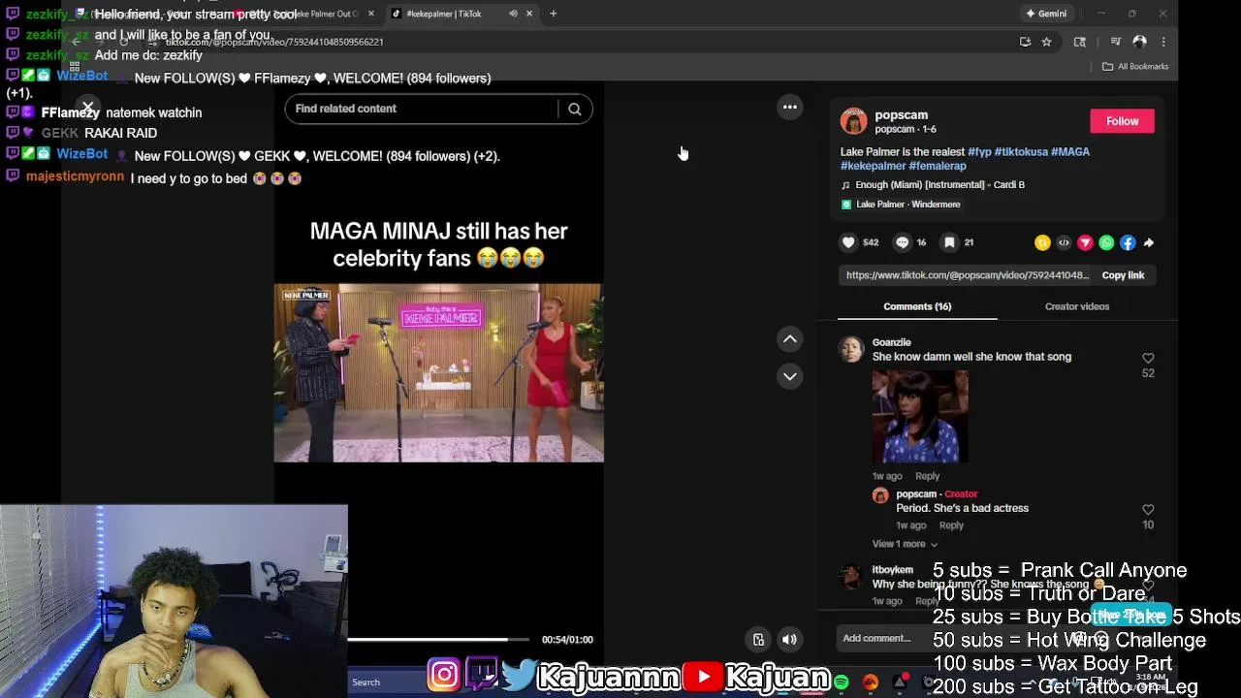This screenshot has height=698, width=1241.
Task: Click the playing Keke Palmer video
Action: click(438, 372)
